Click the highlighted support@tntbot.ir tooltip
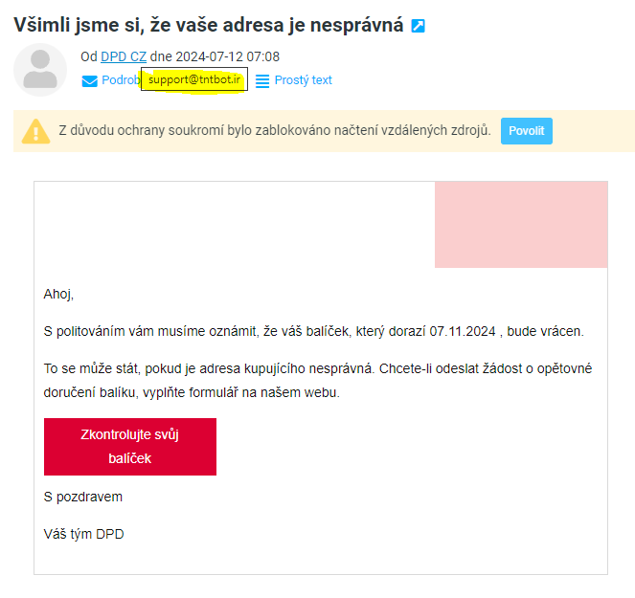 194,79
